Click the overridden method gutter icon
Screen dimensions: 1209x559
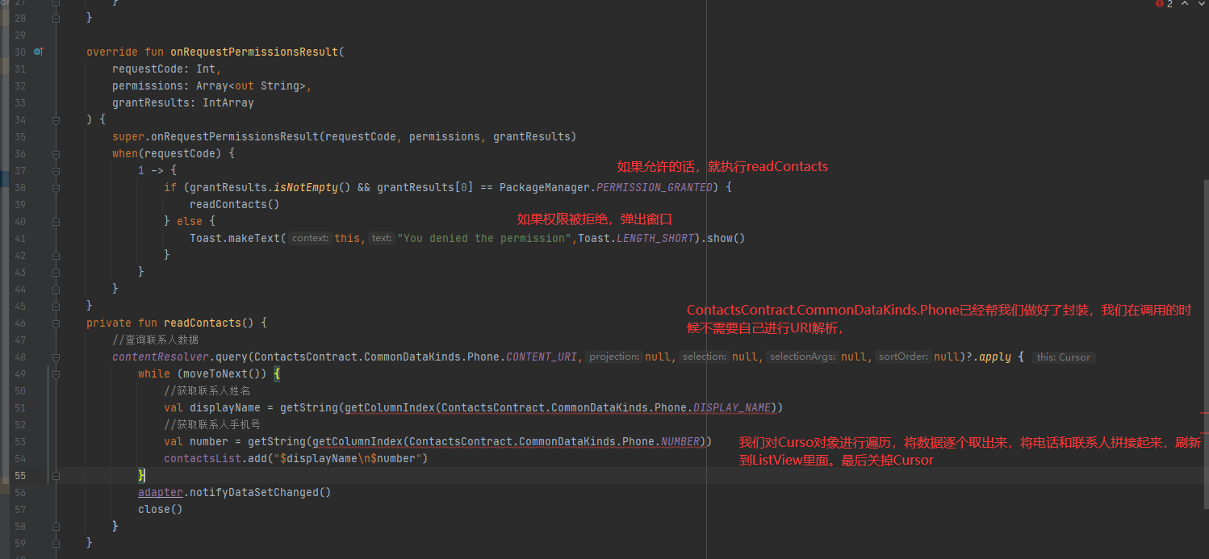[38, 52]
